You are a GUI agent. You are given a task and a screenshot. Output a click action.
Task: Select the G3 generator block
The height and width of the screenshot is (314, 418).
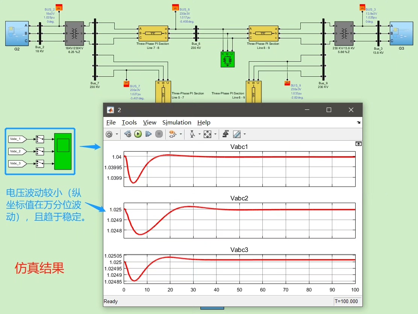click(x=401, y=33)
